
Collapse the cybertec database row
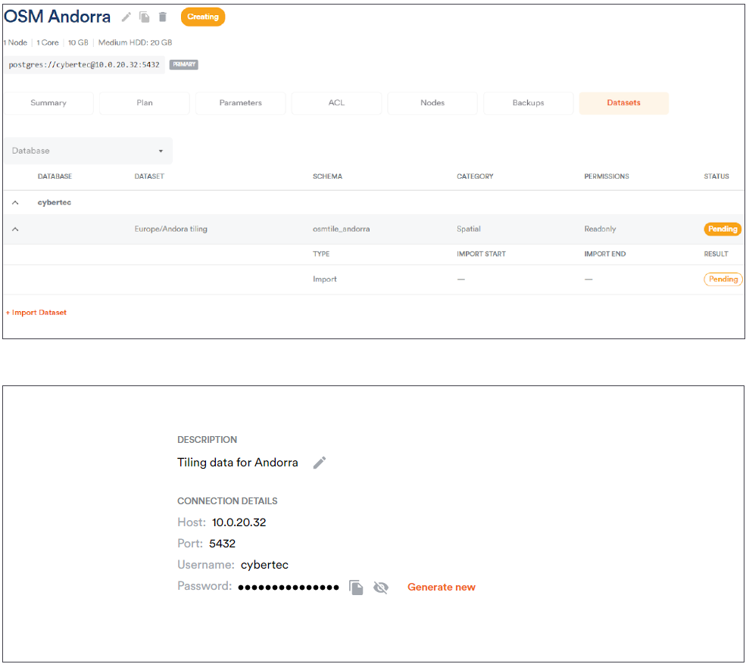(15, 203)
